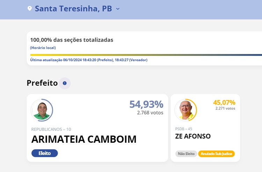262x172 pixels.
Task: Open Arimateia Camboim's candidate photo
Action: click(42, 110)
